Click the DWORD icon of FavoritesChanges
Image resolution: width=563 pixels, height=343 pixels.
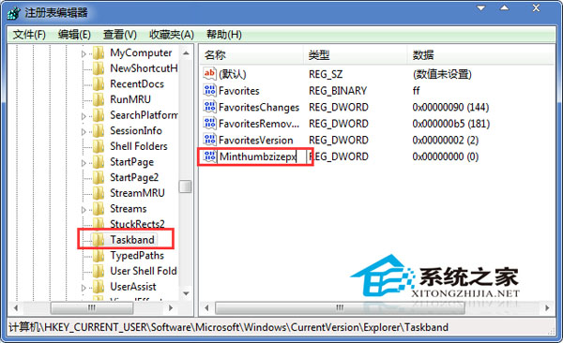pos(209,107)
